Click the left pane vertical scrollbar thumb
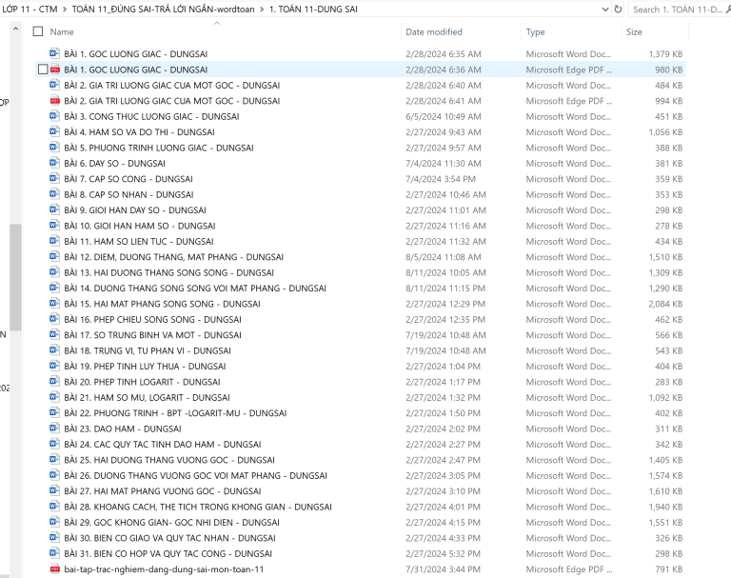This screenshot has height=578, width=731. 15,277
